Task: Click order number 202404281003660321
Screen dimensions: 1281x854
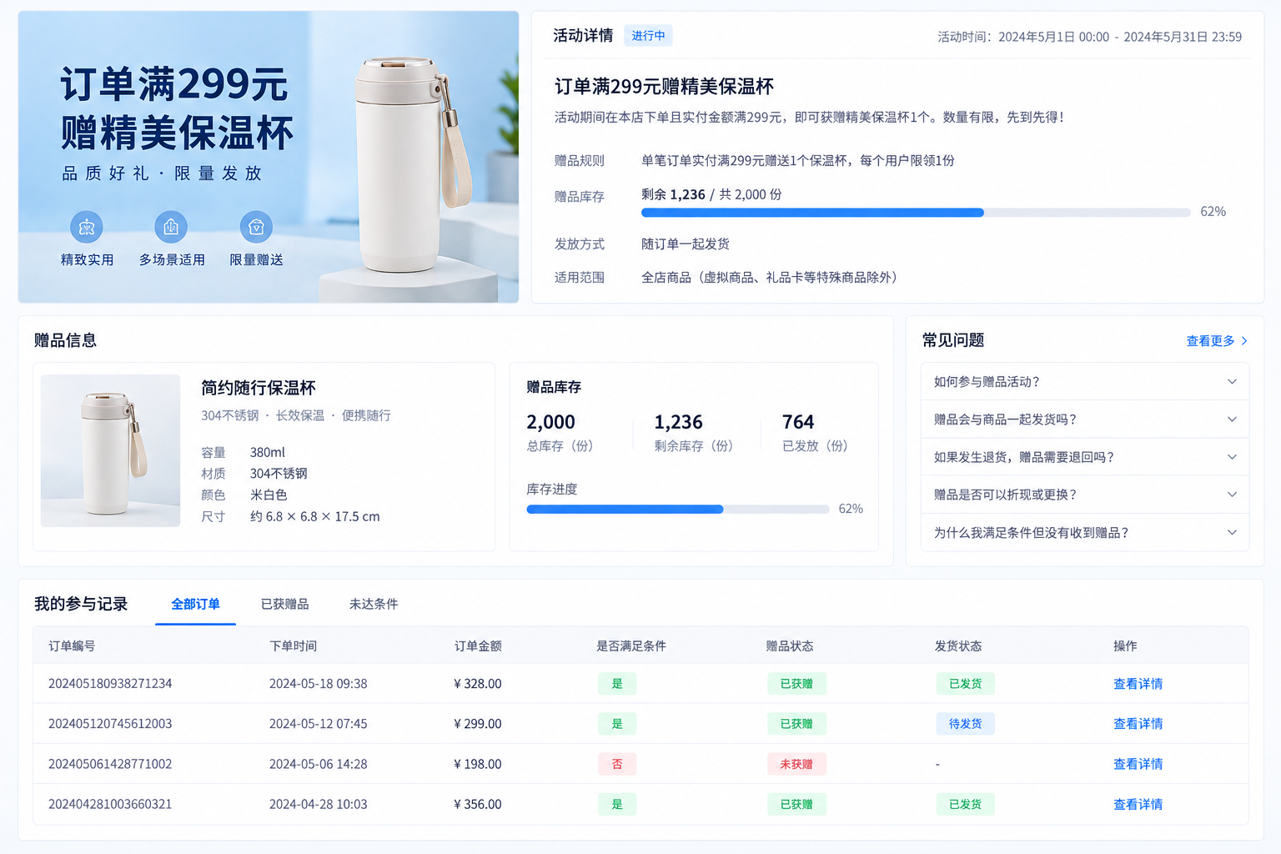Action: [110, 804]
